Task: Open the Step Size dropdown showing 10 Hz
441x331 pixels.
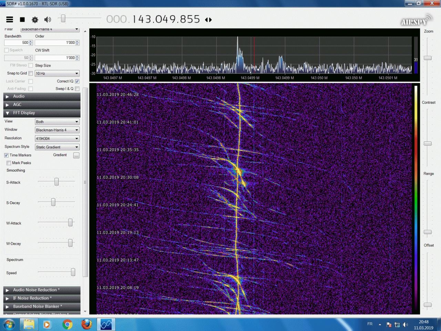Action: point(57,73)
